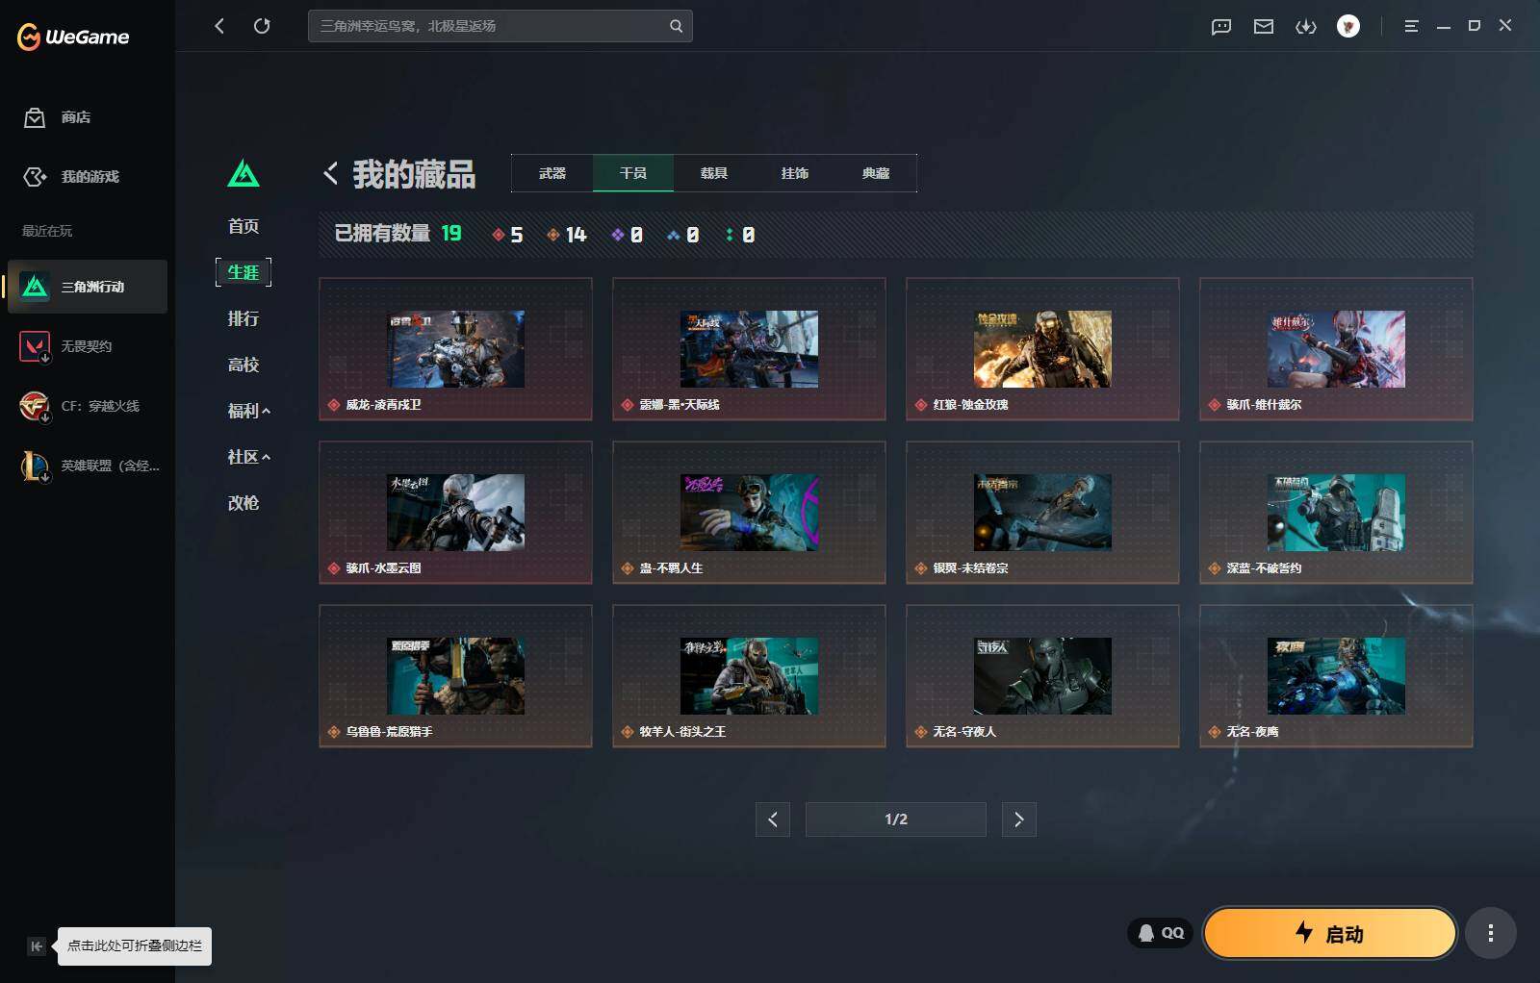
Task: Open the chat messages icon
Action: pyautogui.click(x=1221, y=27)
